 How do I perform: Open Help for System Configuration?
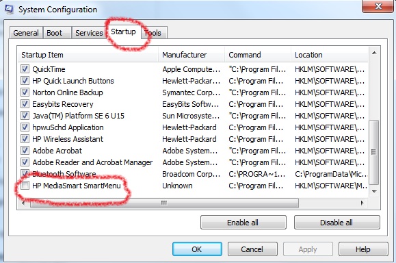coord(363,249)
